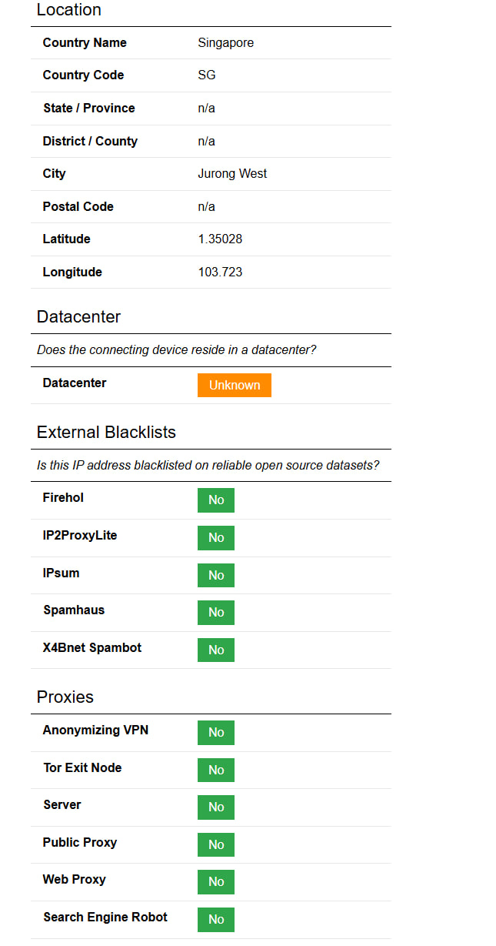
Task: Click the Tor Exit Node No badge
Action: pyautogui.click(x=216, y=770)
